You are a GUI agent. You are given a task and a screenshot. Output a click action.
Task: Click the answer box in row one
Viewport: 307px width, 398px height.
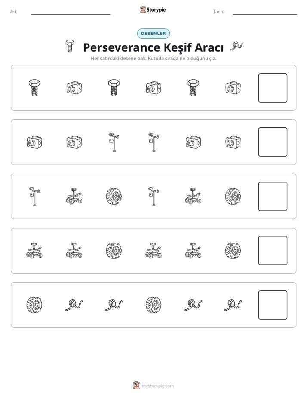click(273, 88)
